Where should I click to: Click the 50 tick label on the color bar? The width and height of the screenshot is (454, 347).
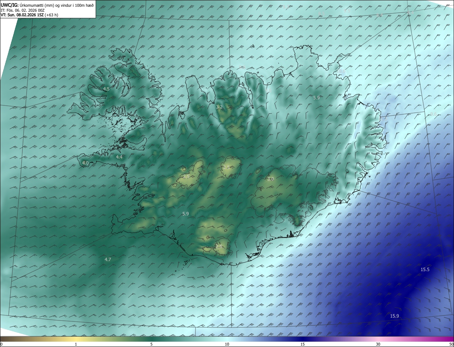tap(451, 344)
